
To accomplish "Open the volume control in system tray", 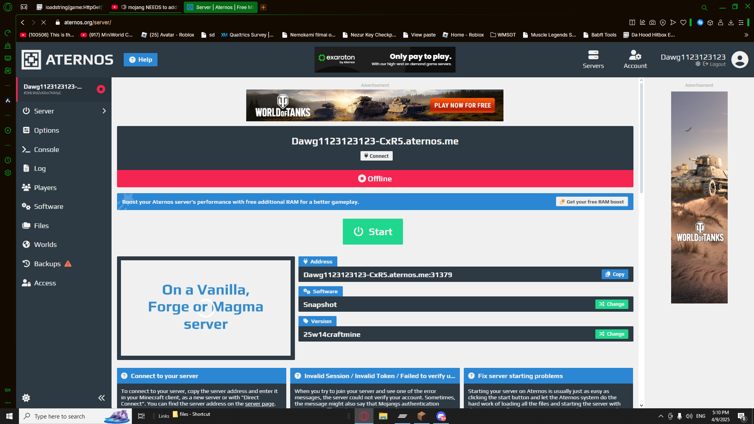I will [689, 416].
